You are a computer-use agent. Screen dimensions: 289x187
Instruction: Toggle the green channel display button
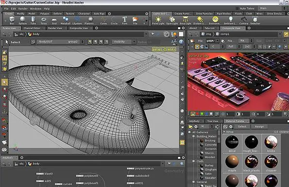[x=202, y=114]
